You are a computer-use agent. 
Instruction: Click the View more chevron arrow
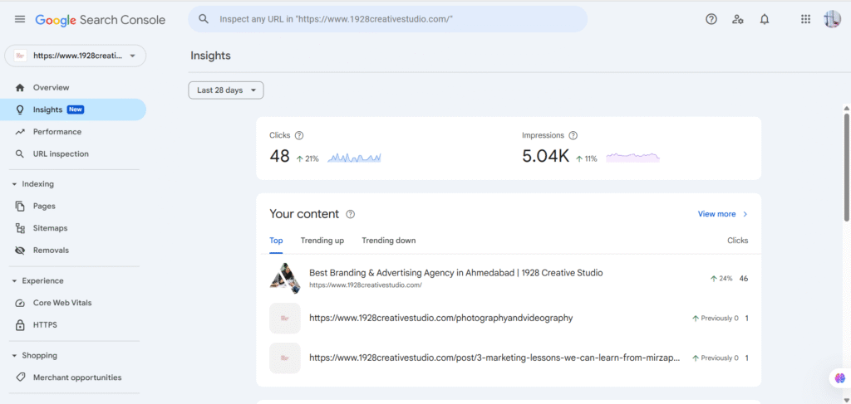(x=745, y=214)
